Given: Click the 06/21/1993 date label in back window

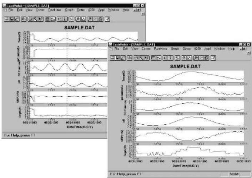Looking at the screenshot, I should tap(30, 123).
